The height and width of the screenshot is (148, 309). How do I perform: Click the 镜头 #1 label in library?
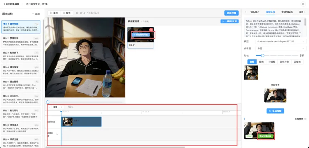tap(132, 45)
